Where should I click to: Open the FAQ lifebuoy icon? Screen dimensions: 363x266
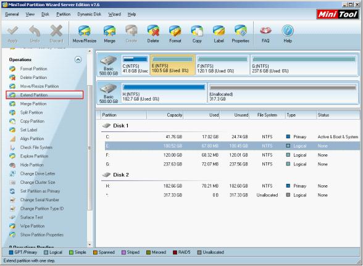point(265,31)
